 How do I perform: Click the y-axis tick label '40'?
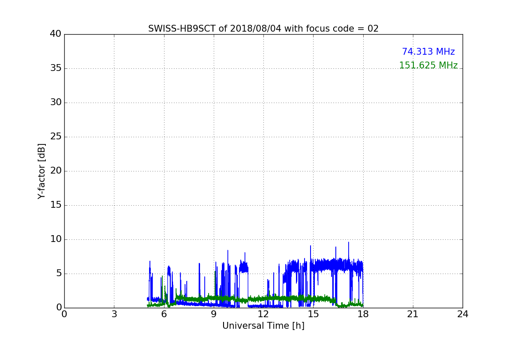56,34
